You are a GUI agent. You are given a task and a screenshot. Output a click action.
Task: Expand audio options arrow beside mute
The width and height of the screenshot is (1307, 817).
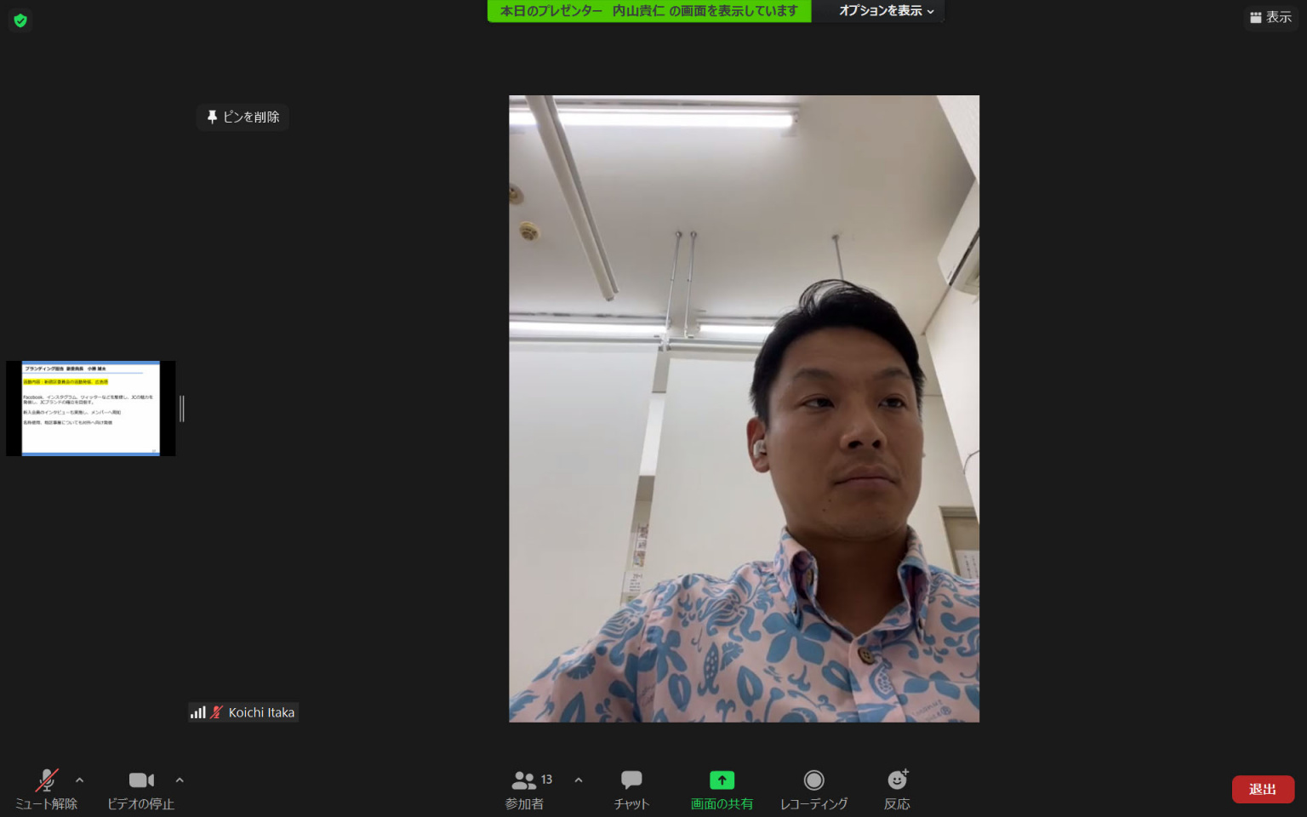[80, 780]
